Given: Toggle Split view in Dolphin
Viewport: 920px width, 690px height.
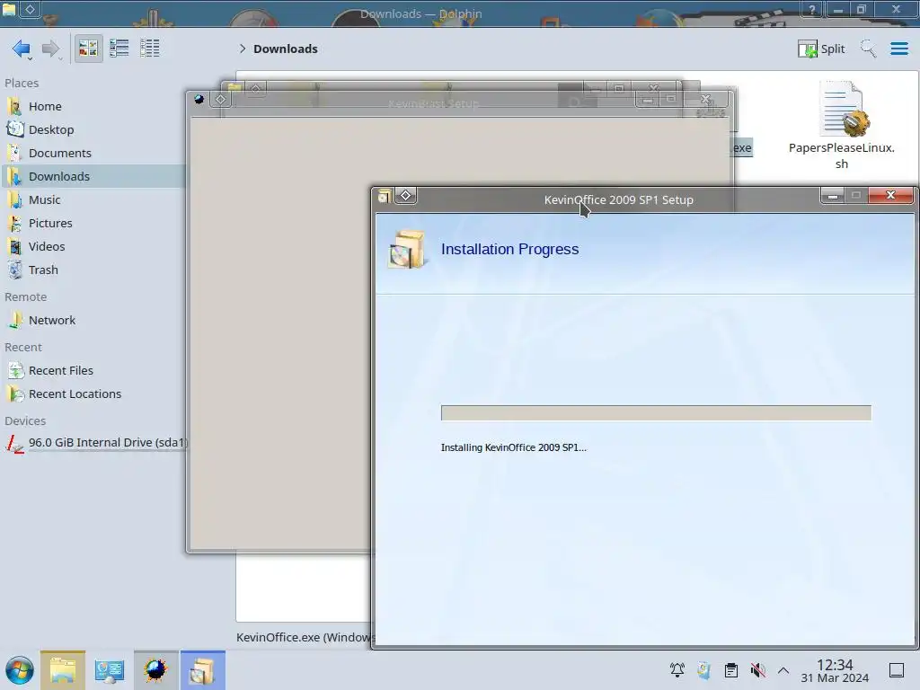Looking at the screenshot, I should click(x=821, y=49).
